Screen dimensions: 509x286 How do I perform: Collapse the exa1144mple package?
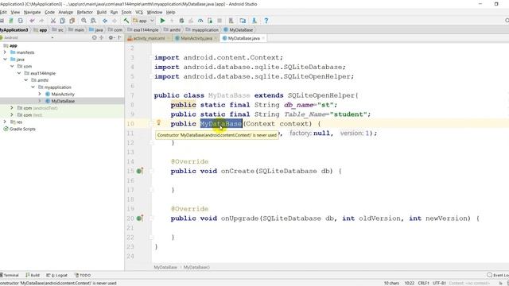click(x=19, y=73)
